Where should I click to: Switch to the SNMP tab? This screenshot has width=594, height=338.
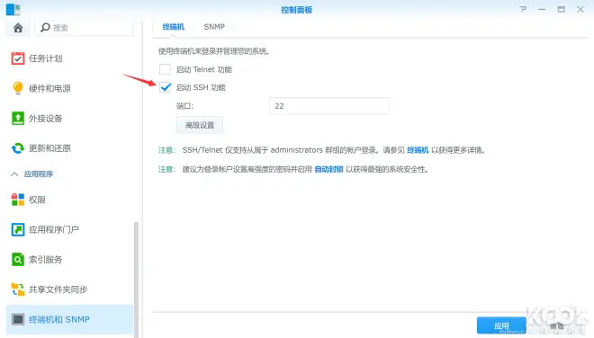point(214,27)
